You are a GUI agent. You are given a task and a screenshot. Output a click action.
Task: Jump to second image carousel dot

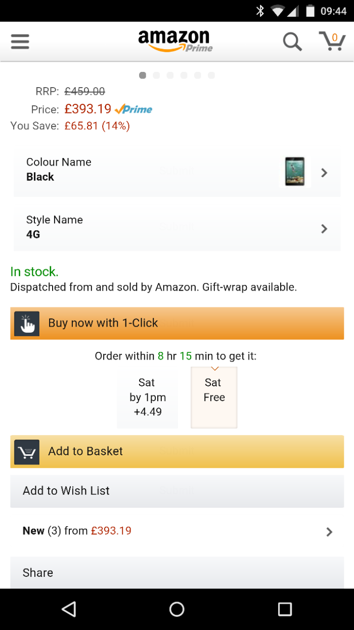click(156, 75)
